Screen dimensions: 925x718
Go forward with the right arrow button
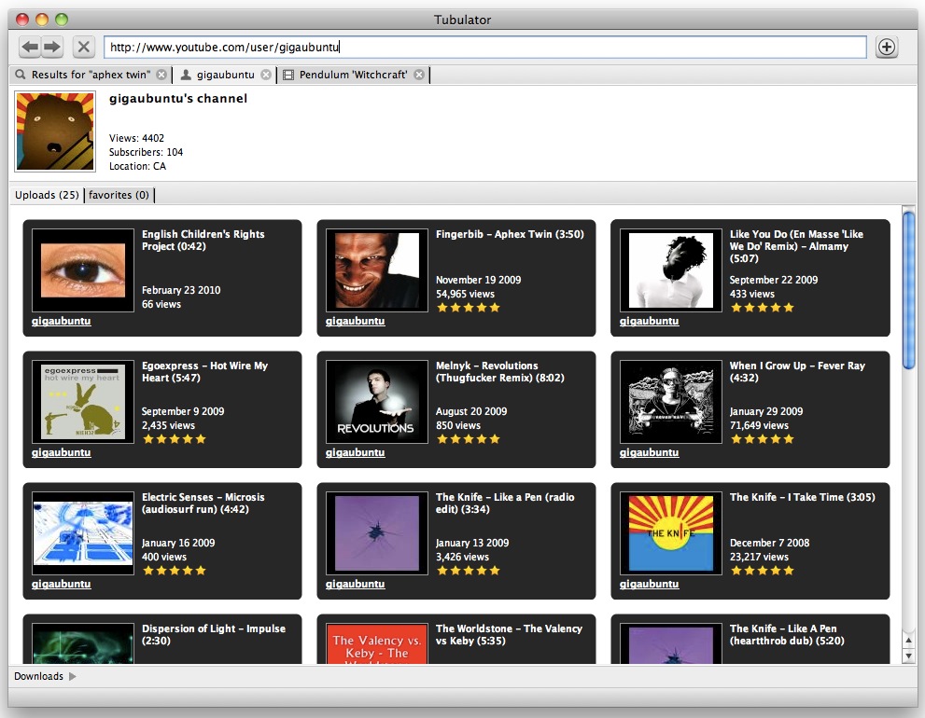point(52,47)
